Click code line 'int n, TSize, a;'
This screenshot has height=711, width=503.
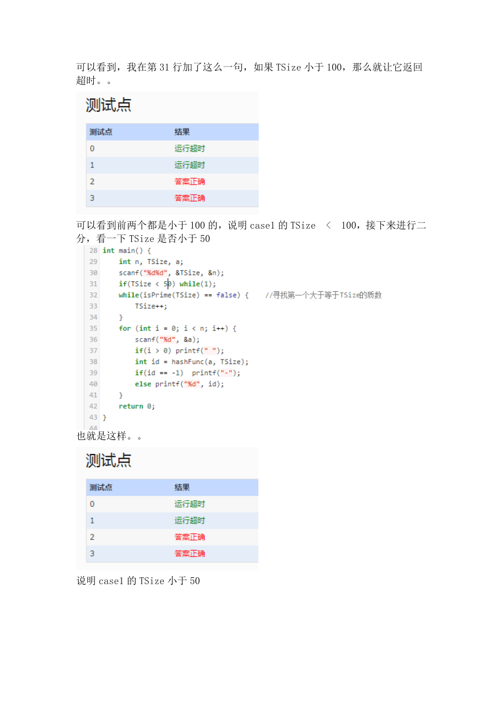coord(151,262)
